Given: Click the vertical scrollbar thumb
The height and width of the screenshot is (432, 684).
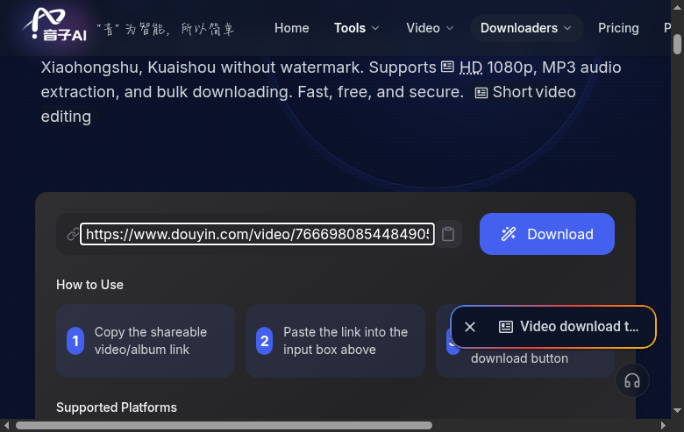Looking at the screenshot, I should pos(677,44).
